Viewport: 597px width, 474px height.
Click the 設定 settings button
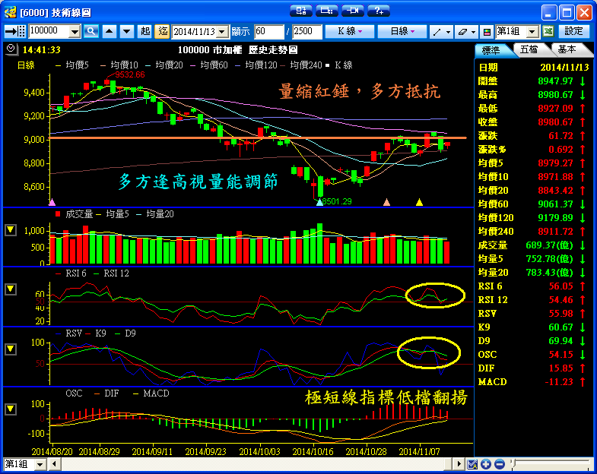tap(574, 31)
